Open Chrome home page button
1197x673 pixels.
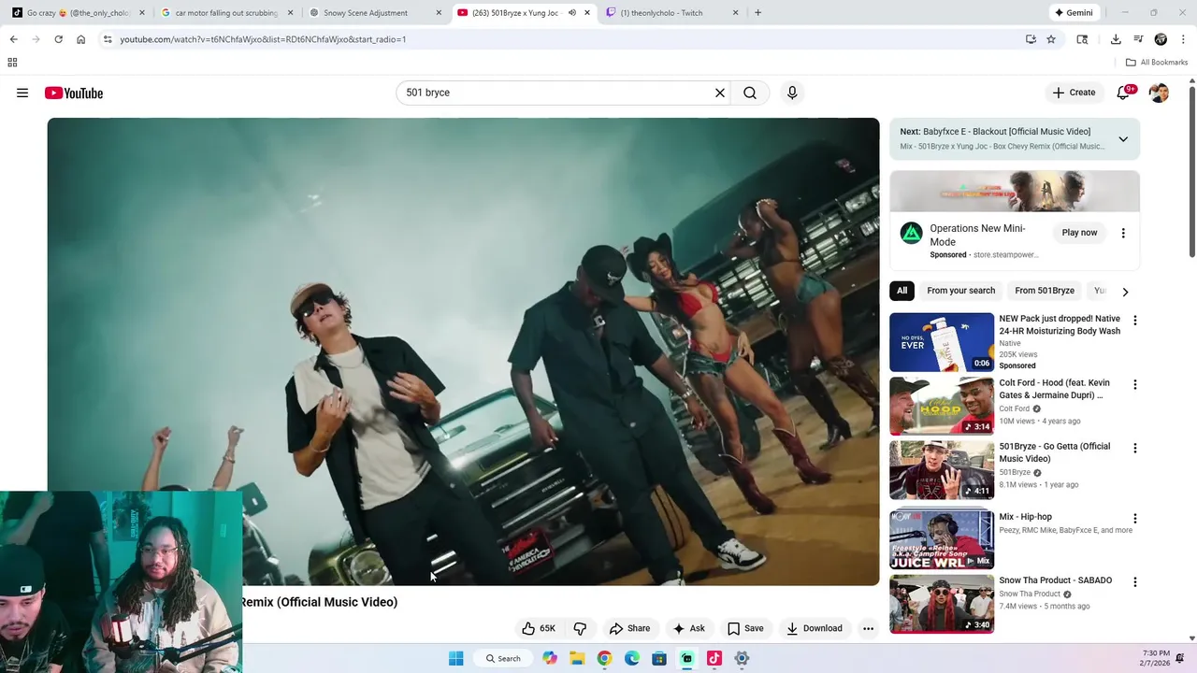pos(80,39)
